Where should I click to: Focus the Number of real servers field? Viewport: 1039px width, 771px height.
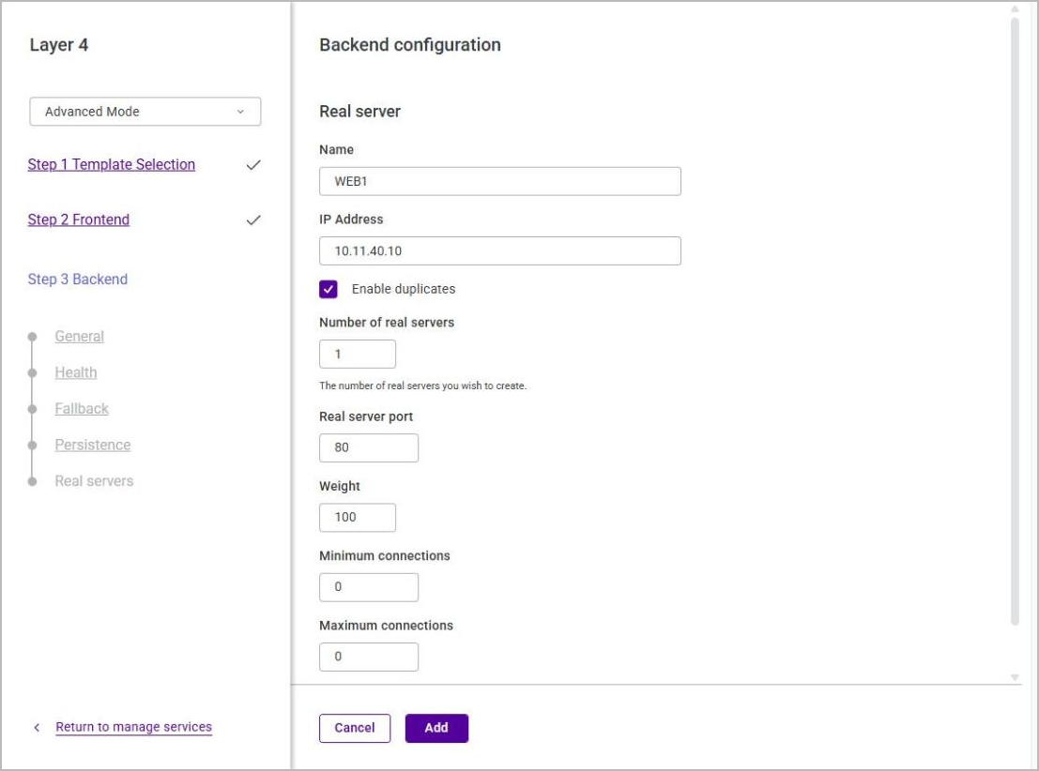click(358, 354)
